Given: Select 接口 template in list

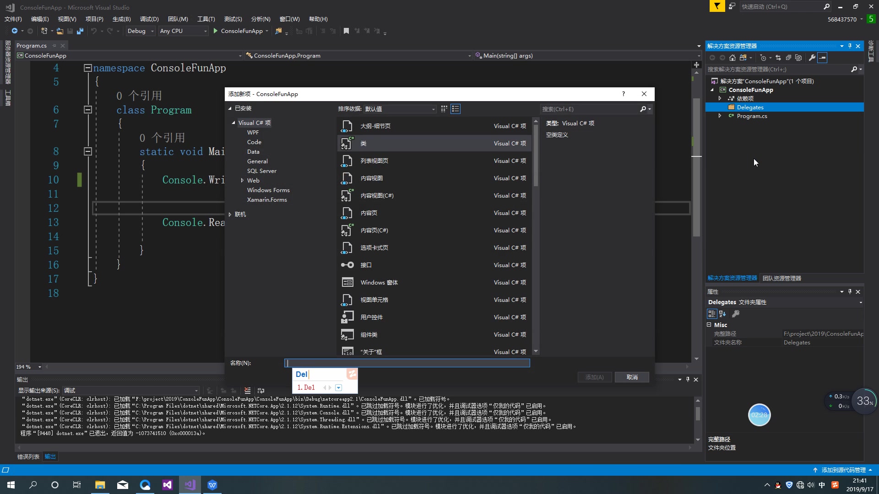Looking at the screenshot, I should point(434,265).
